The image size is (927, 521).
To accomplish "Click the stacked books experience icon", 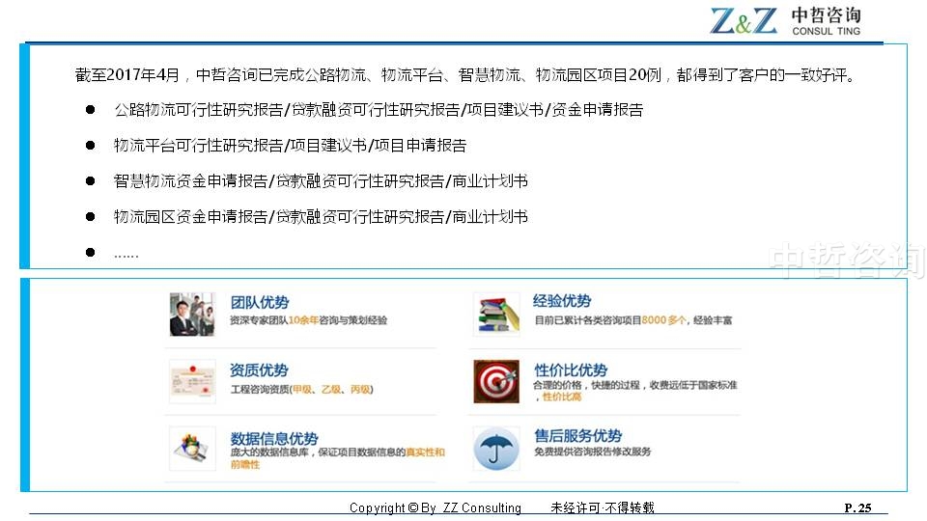I will [496, 314].
